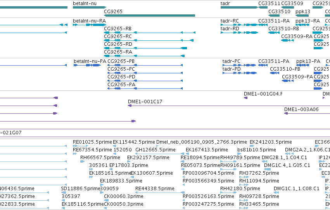Click the RP003566349.5prime EST label

pos(208,181)
